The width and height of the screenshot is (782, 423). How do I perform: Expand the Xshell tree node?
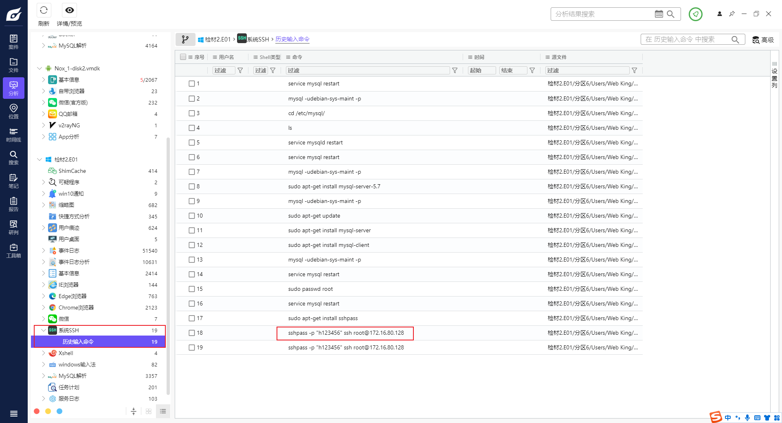point(44,353)
